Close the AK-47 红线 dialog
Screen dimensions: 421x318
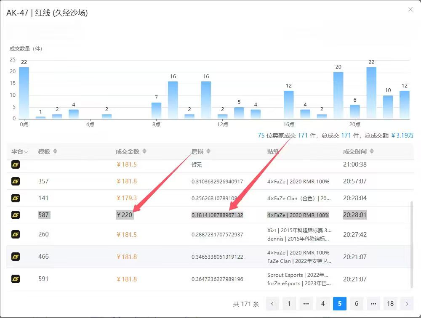[x=410, y=9]
